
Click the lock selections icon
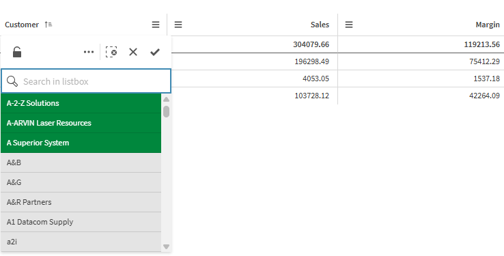(x=17, y=52)
